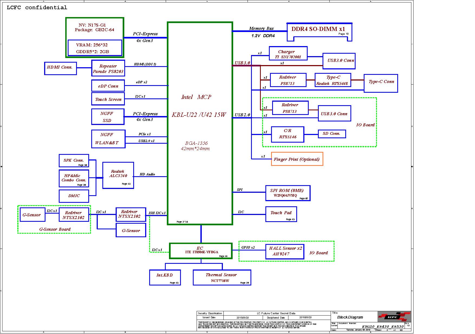Select the LC Future Center Secret Data text
The image size is (475, 334).
click(x=276, y=313)
